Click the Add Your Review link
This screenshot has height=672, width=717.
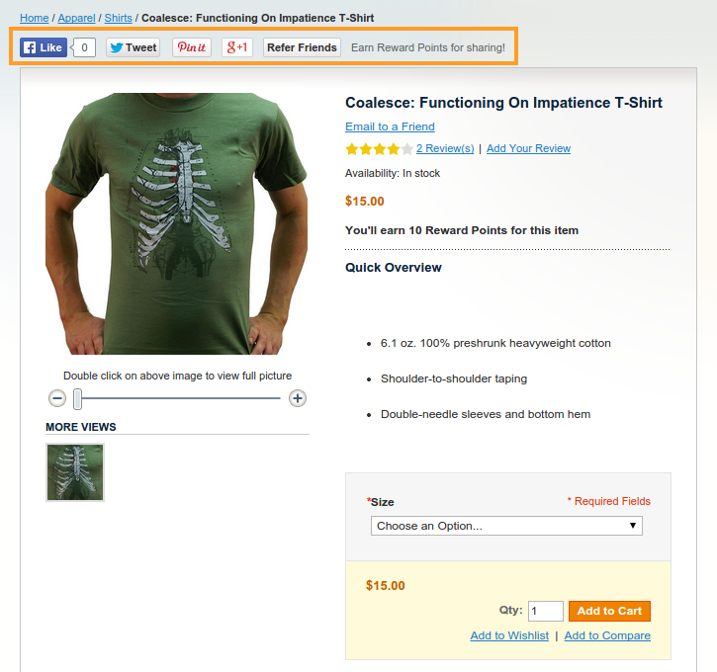[528, 148]
